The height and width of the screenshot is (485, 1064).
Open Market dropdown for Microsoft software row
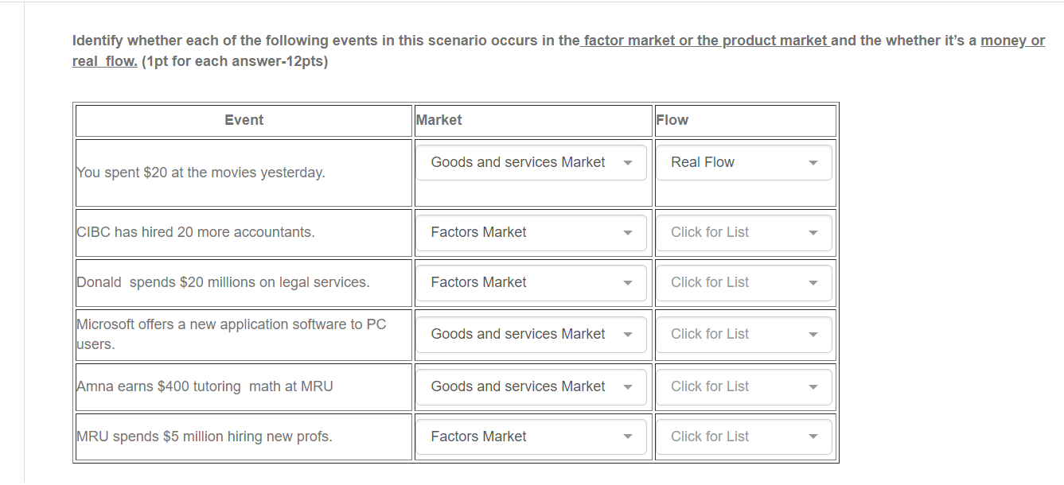coord(531,334)
